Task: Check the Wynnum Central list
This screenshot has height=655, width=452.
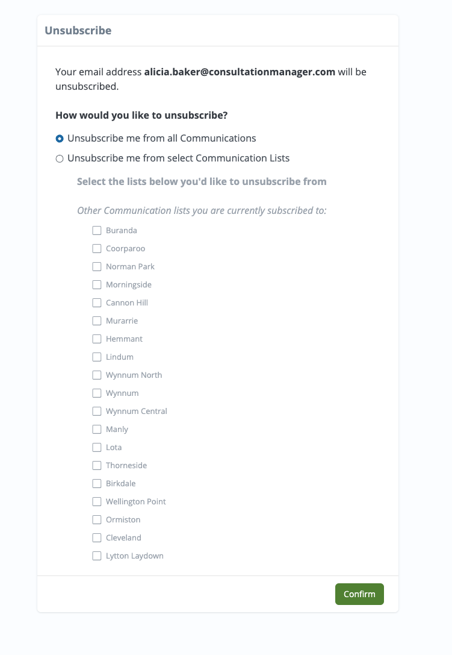Action: (97, 411)
